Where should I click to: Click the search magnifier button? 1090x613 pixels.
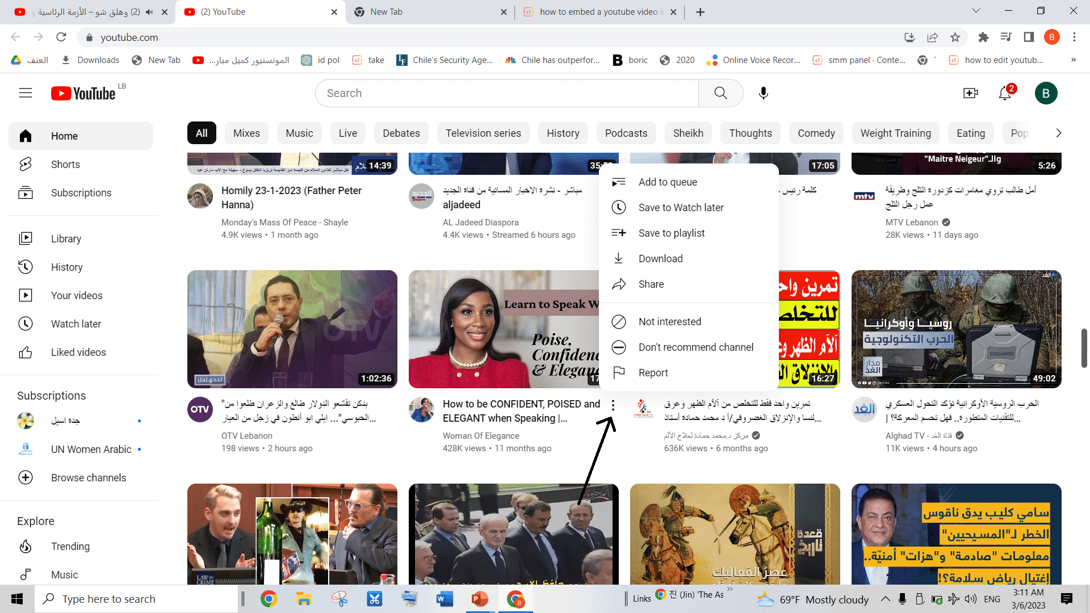tap(720, 93)
